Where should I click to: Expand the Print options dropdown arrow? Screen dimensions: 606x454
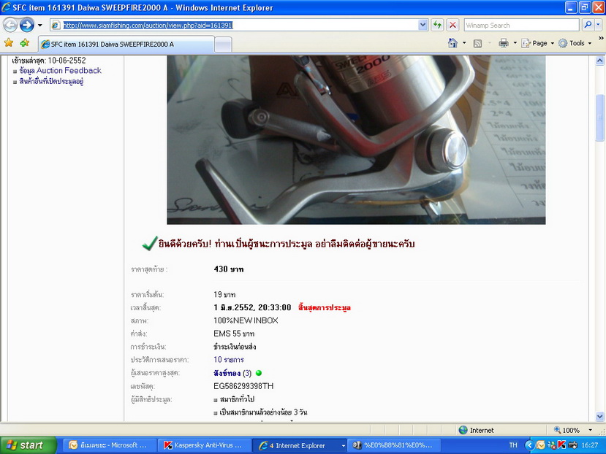pyautogui.click(x=515, y=43)
